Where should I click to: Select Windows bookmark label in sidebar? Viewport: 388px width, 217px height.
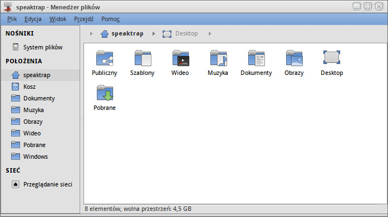tap(36, 157)
